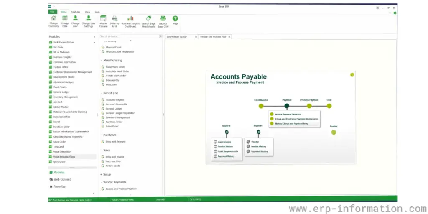428x214 pixels.
Task: Click the green Help question icon
Action: [175, 18]
